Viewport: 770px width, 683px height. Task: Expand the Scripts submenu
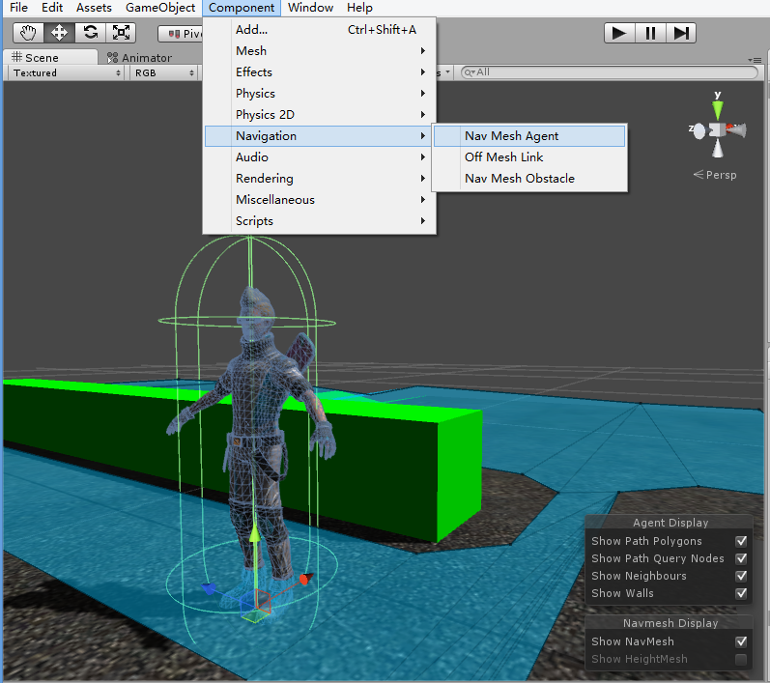coord(320,221)
